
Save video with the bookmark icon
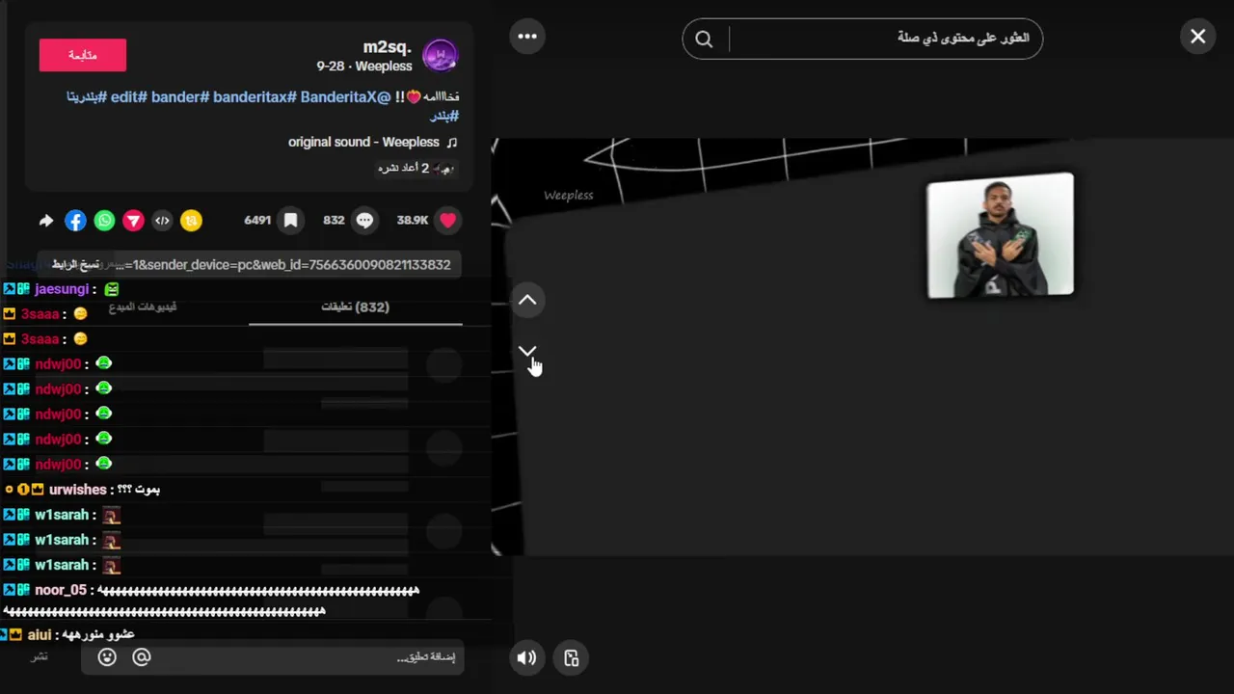pos(290,220)
